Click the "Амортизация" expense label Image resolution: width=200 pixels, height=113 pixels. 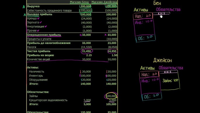36,27
